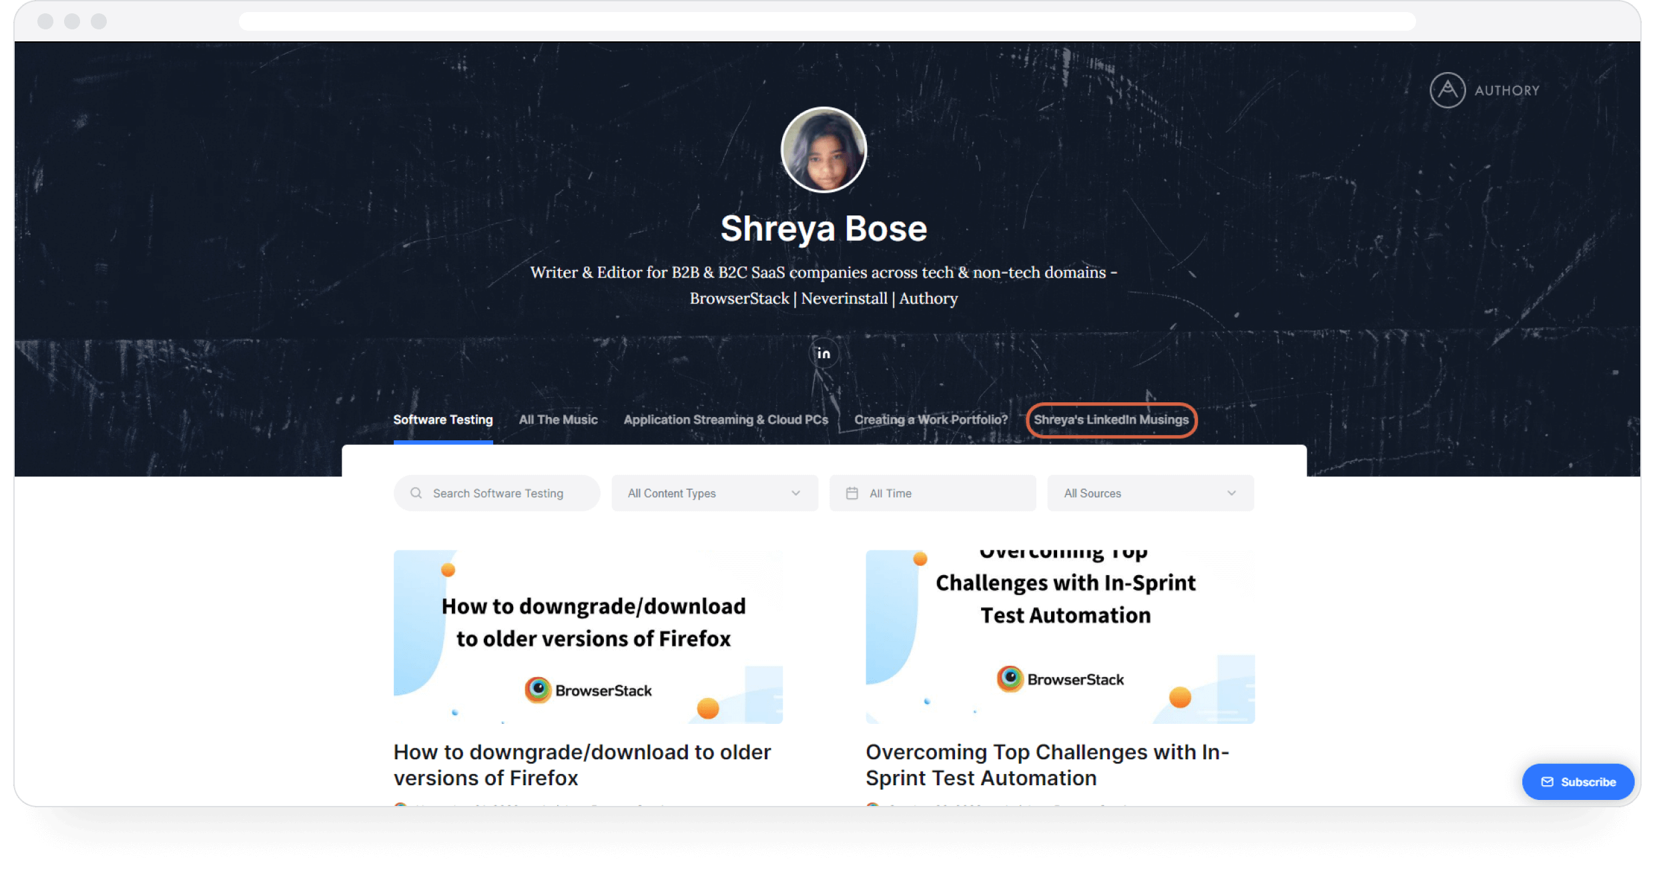Viewport: 1655px width, 874px height.
Task: Open Application Streaming & Cloud PCs tab
Action: click(x=725, y=419)
